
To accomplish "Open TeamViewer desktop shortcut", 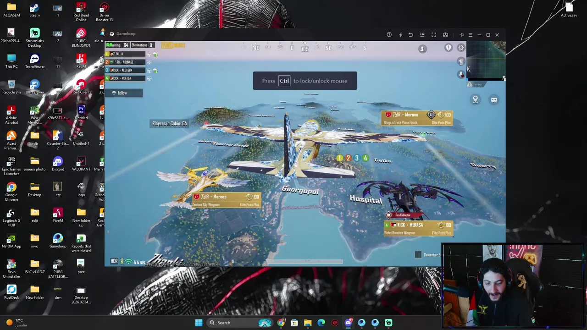I will point(34,61).
